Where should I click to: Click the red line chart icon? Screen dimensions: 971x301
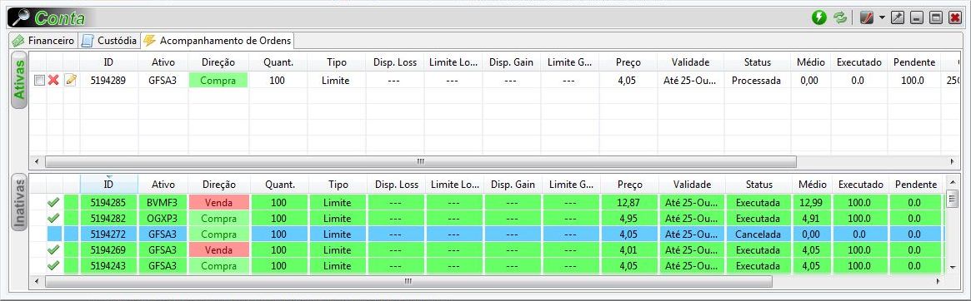click(x=866, y=17)
